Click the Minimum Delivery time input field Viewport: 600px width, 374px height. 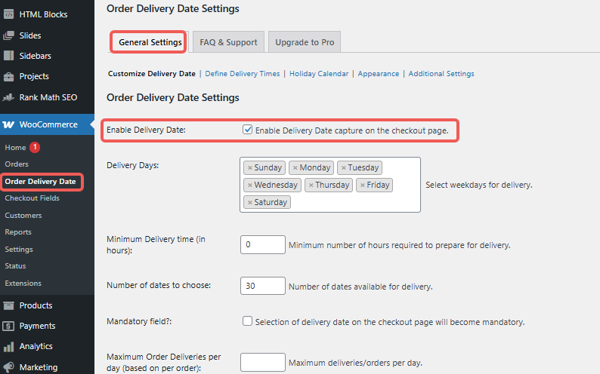click(x=262, y=244)
